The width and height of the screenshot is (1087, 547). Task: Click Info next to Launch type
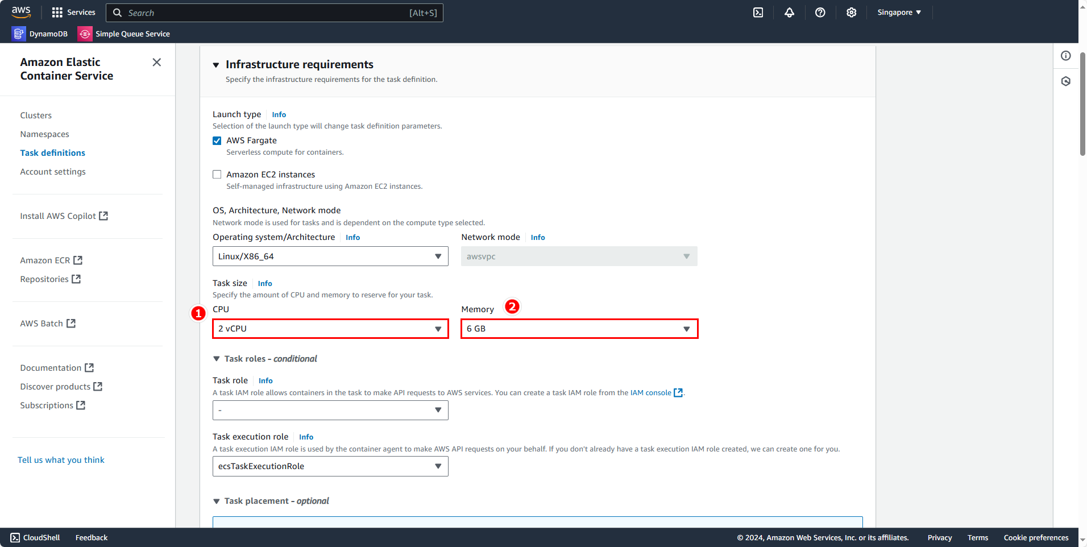point(279,115)
